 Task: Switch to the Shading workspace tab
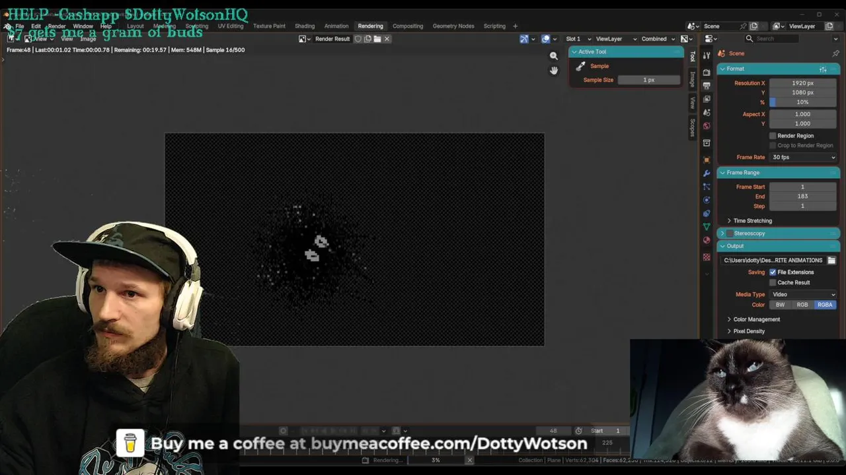(x=305, y=26)
